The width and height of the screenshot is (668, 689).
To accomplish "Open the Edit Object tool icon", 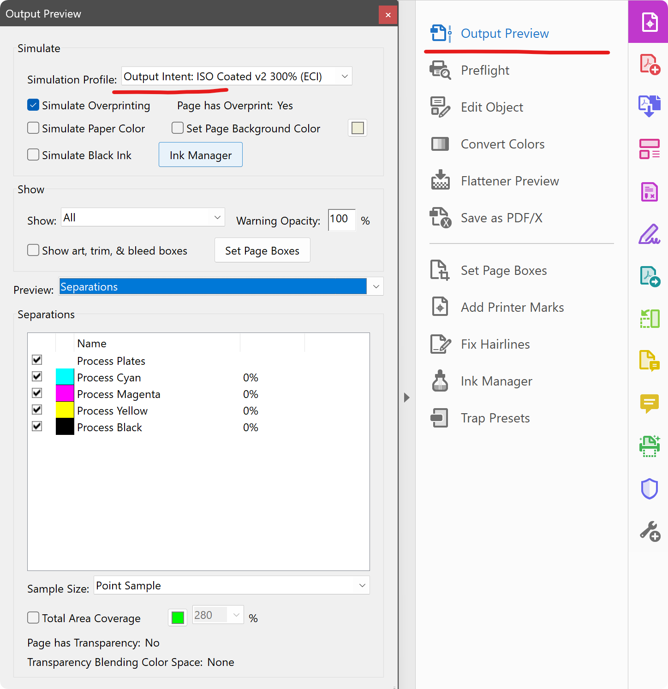I will [x=440, y=107].
